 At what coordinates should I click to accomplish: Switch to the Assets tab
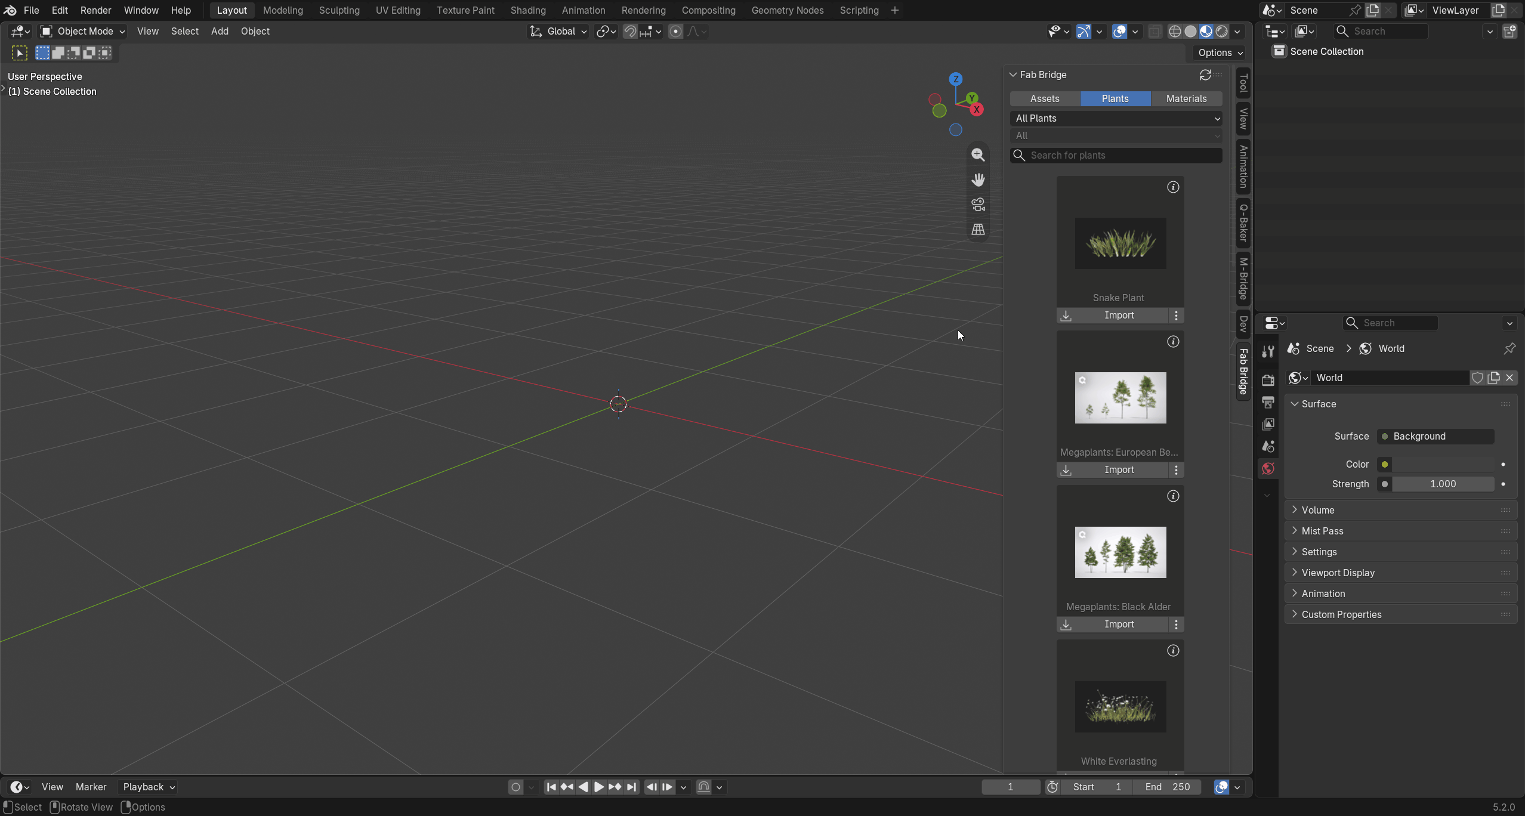1045,99
